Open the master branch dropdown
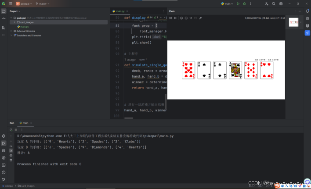311x189 pixels. coord(43,4)
